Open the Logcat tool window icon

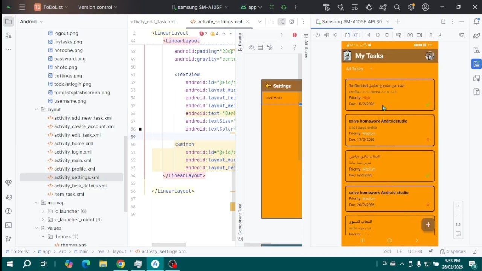[x=8, y=197]
